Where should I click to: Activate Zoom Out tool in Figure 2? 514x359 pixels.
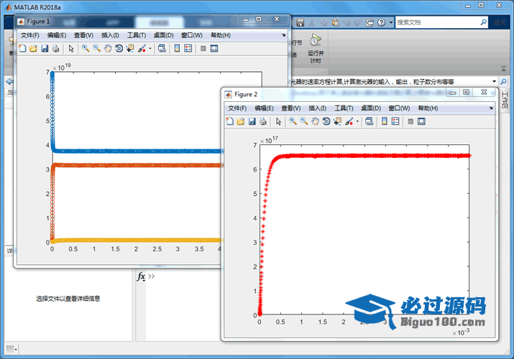click(304, 122)
